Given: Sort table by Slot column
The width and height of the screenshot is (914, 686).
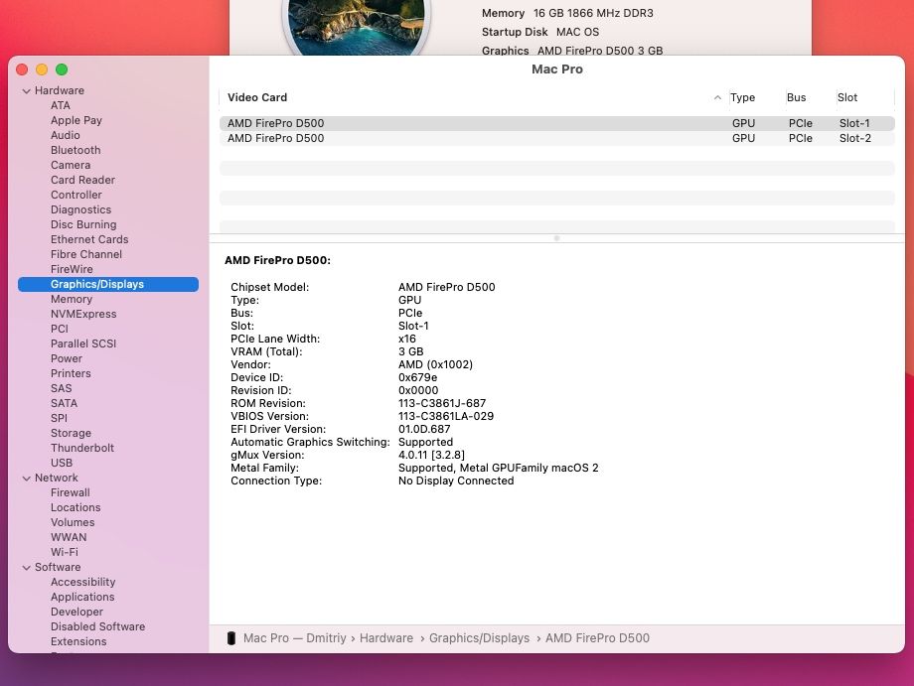Looking at the screenshot, I should click(x=847, y=98).
